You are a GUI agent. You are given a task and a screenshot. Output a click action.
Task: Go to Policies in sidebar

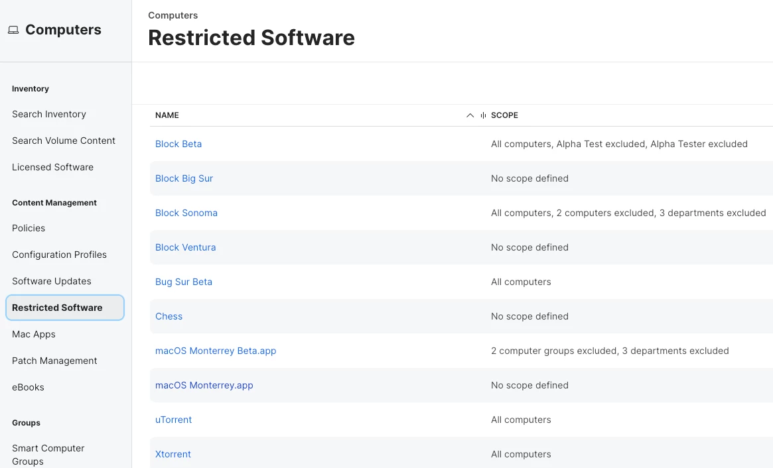[29, 229]
